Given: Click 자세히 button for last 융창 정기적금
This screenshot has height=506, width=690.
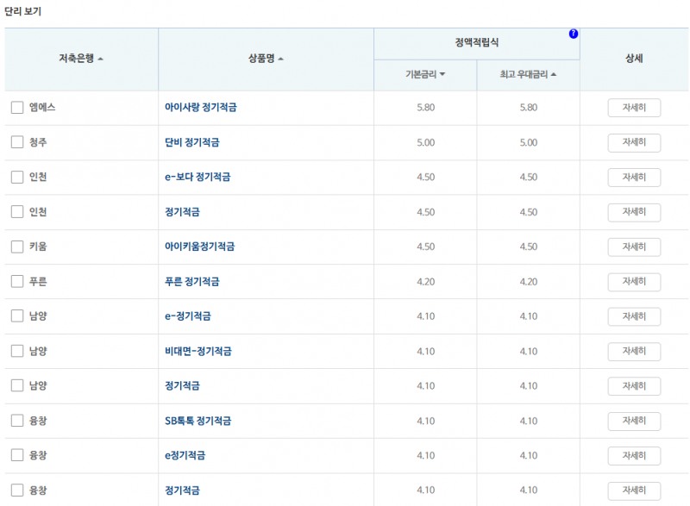Looking at the screenshot, I should pos(634,490).
